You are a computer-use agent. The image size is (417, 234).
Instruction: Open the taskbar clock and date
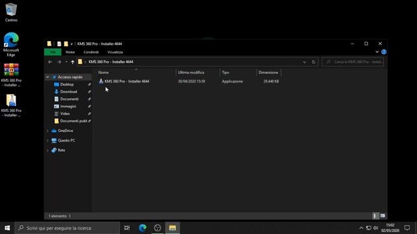(390, 228)
